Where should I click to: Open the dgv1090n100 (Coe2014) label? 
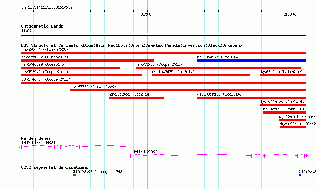(x=282, y=102)
